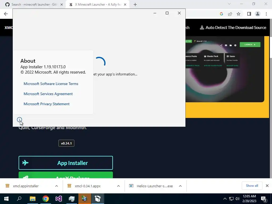Open the notification center

pyautogui.click(x=264, y=199)
